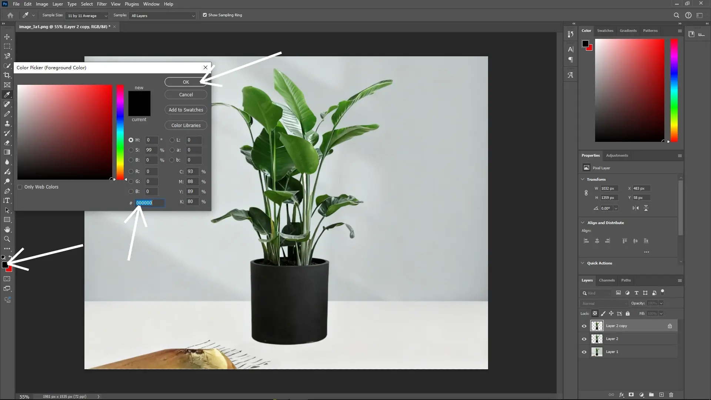Select the Crop tool

point(7,75)
